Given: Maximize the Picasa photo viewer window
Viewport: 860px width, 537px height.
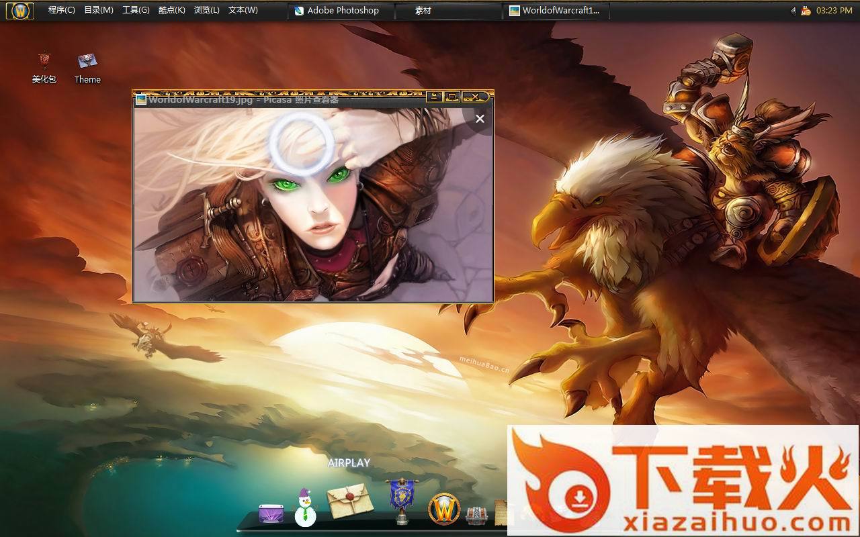Looking at the screenshot, I should [451, 97].
